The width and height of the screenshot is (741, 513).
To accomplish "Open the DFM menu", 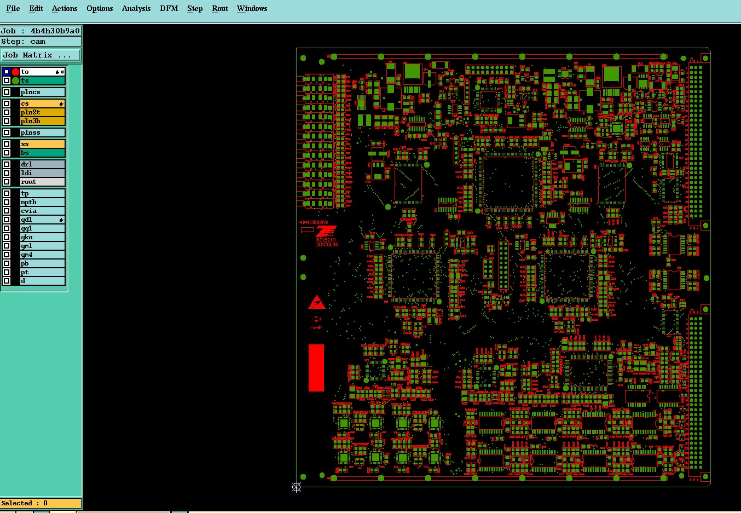I will [169, 8].
